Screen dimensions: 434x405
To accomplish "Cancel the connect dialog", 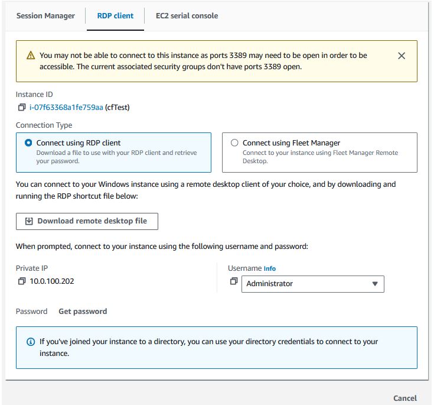I will pos(405,398).
